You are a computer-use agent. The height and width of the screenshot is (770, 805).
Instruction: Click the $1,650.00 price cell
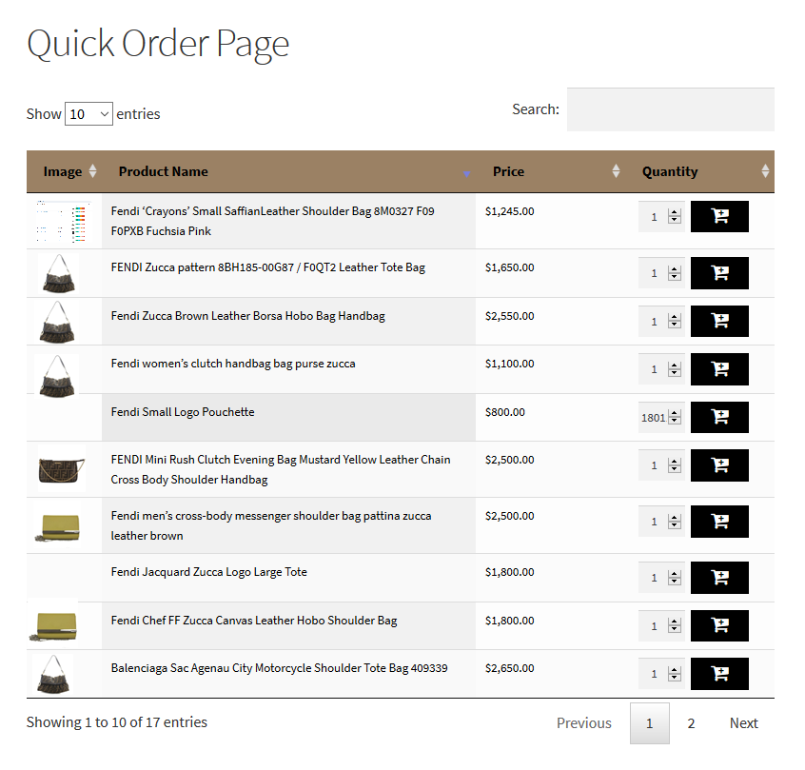pos(509,267)
